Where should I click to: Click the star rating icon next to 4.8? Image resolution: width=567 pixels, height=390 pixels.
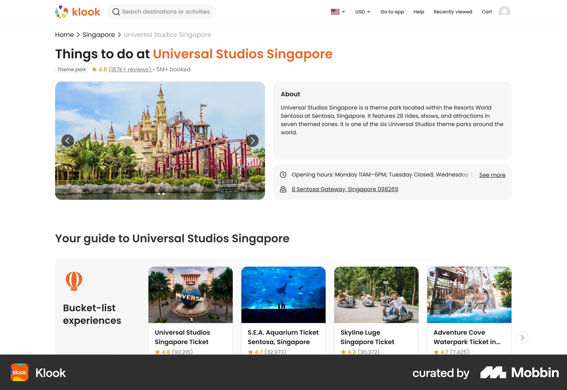click(x=94, y=69)
